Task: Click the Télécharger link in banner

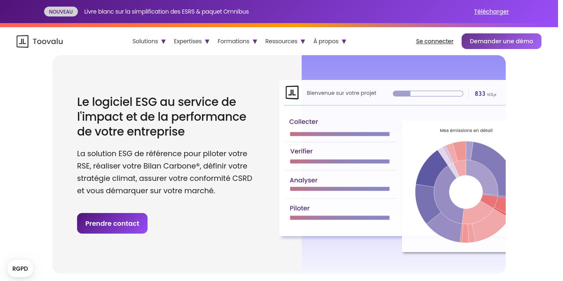Action: pyautogui.click(x=491, y=12)
